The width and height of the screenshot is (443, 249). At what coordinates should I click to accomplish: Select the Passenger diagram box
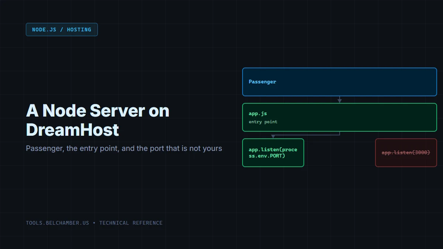[340, 82]
